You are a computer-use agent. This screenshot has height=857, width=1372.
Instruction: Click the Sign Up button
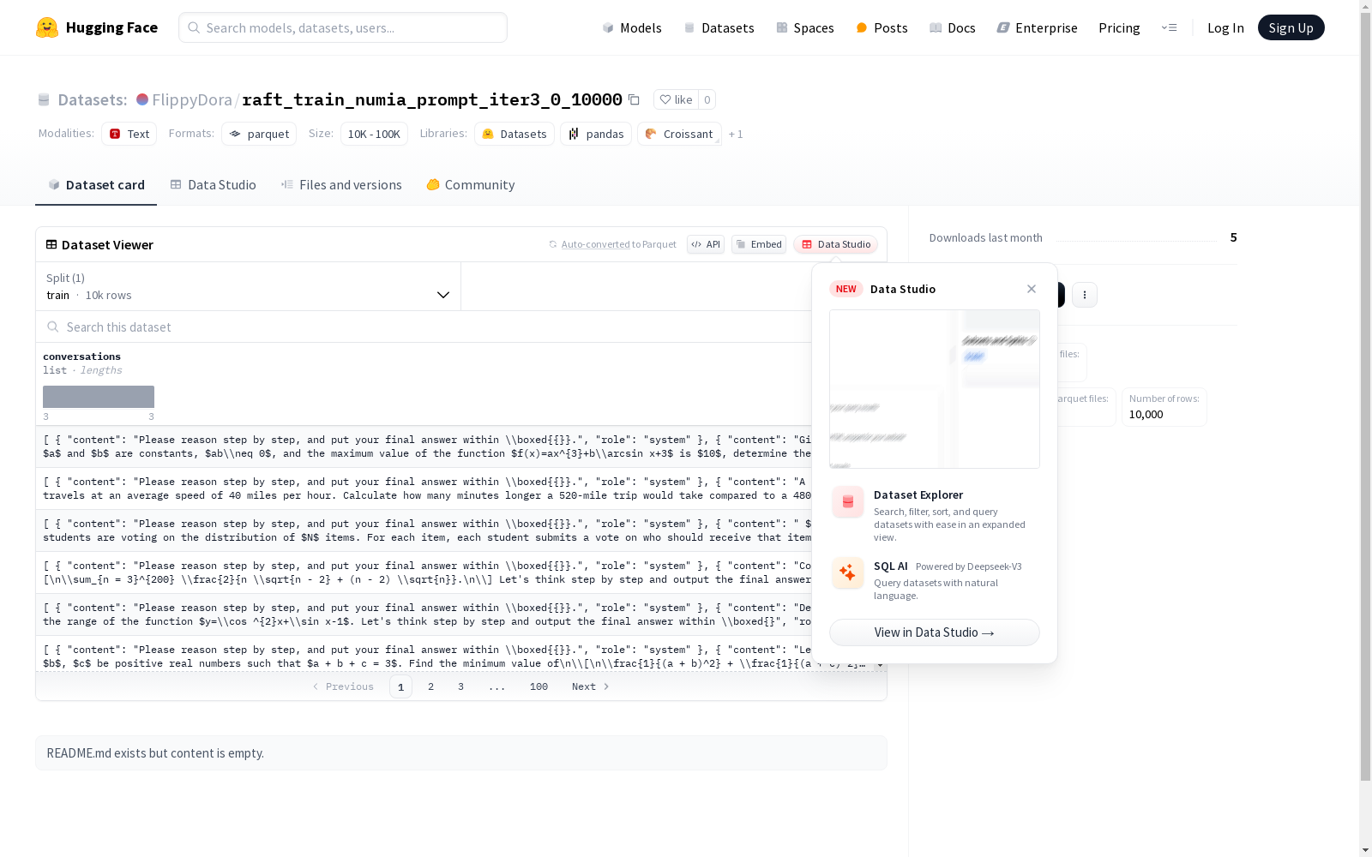point(1291,27)
